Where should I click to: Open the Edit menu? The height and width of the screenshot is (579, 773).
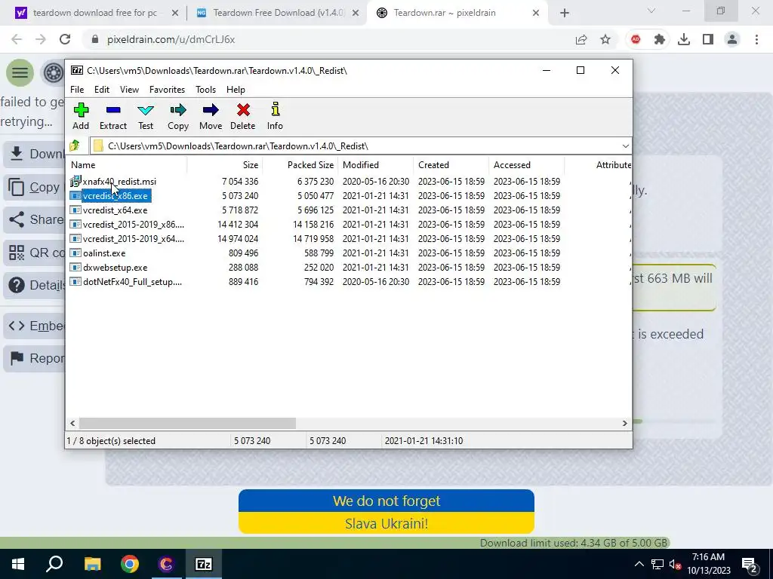point(102,90)
